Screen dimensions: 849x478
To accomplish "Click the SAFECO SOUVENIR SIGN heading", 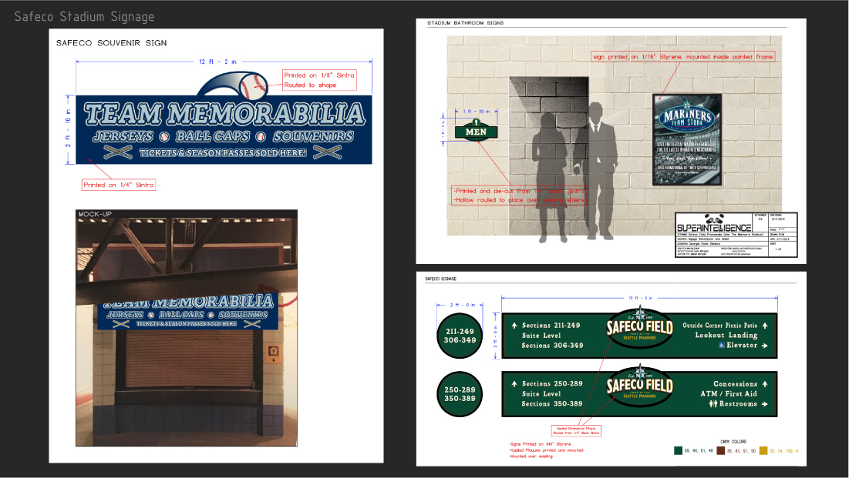I will (112, 43).
